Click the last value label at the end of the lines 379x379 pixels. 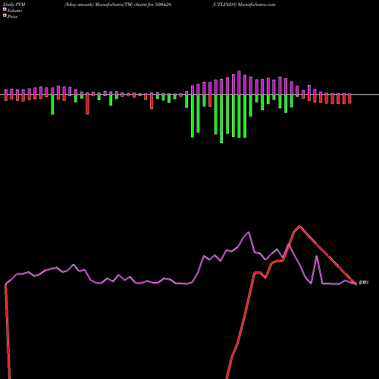pyautogui.click(x=364, y=282)
